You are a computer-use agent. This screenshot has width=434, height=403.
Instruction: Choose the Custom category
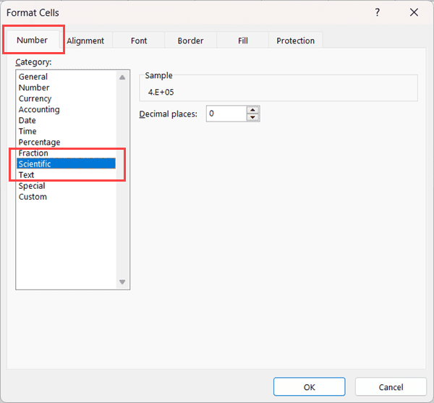[33, 196]
